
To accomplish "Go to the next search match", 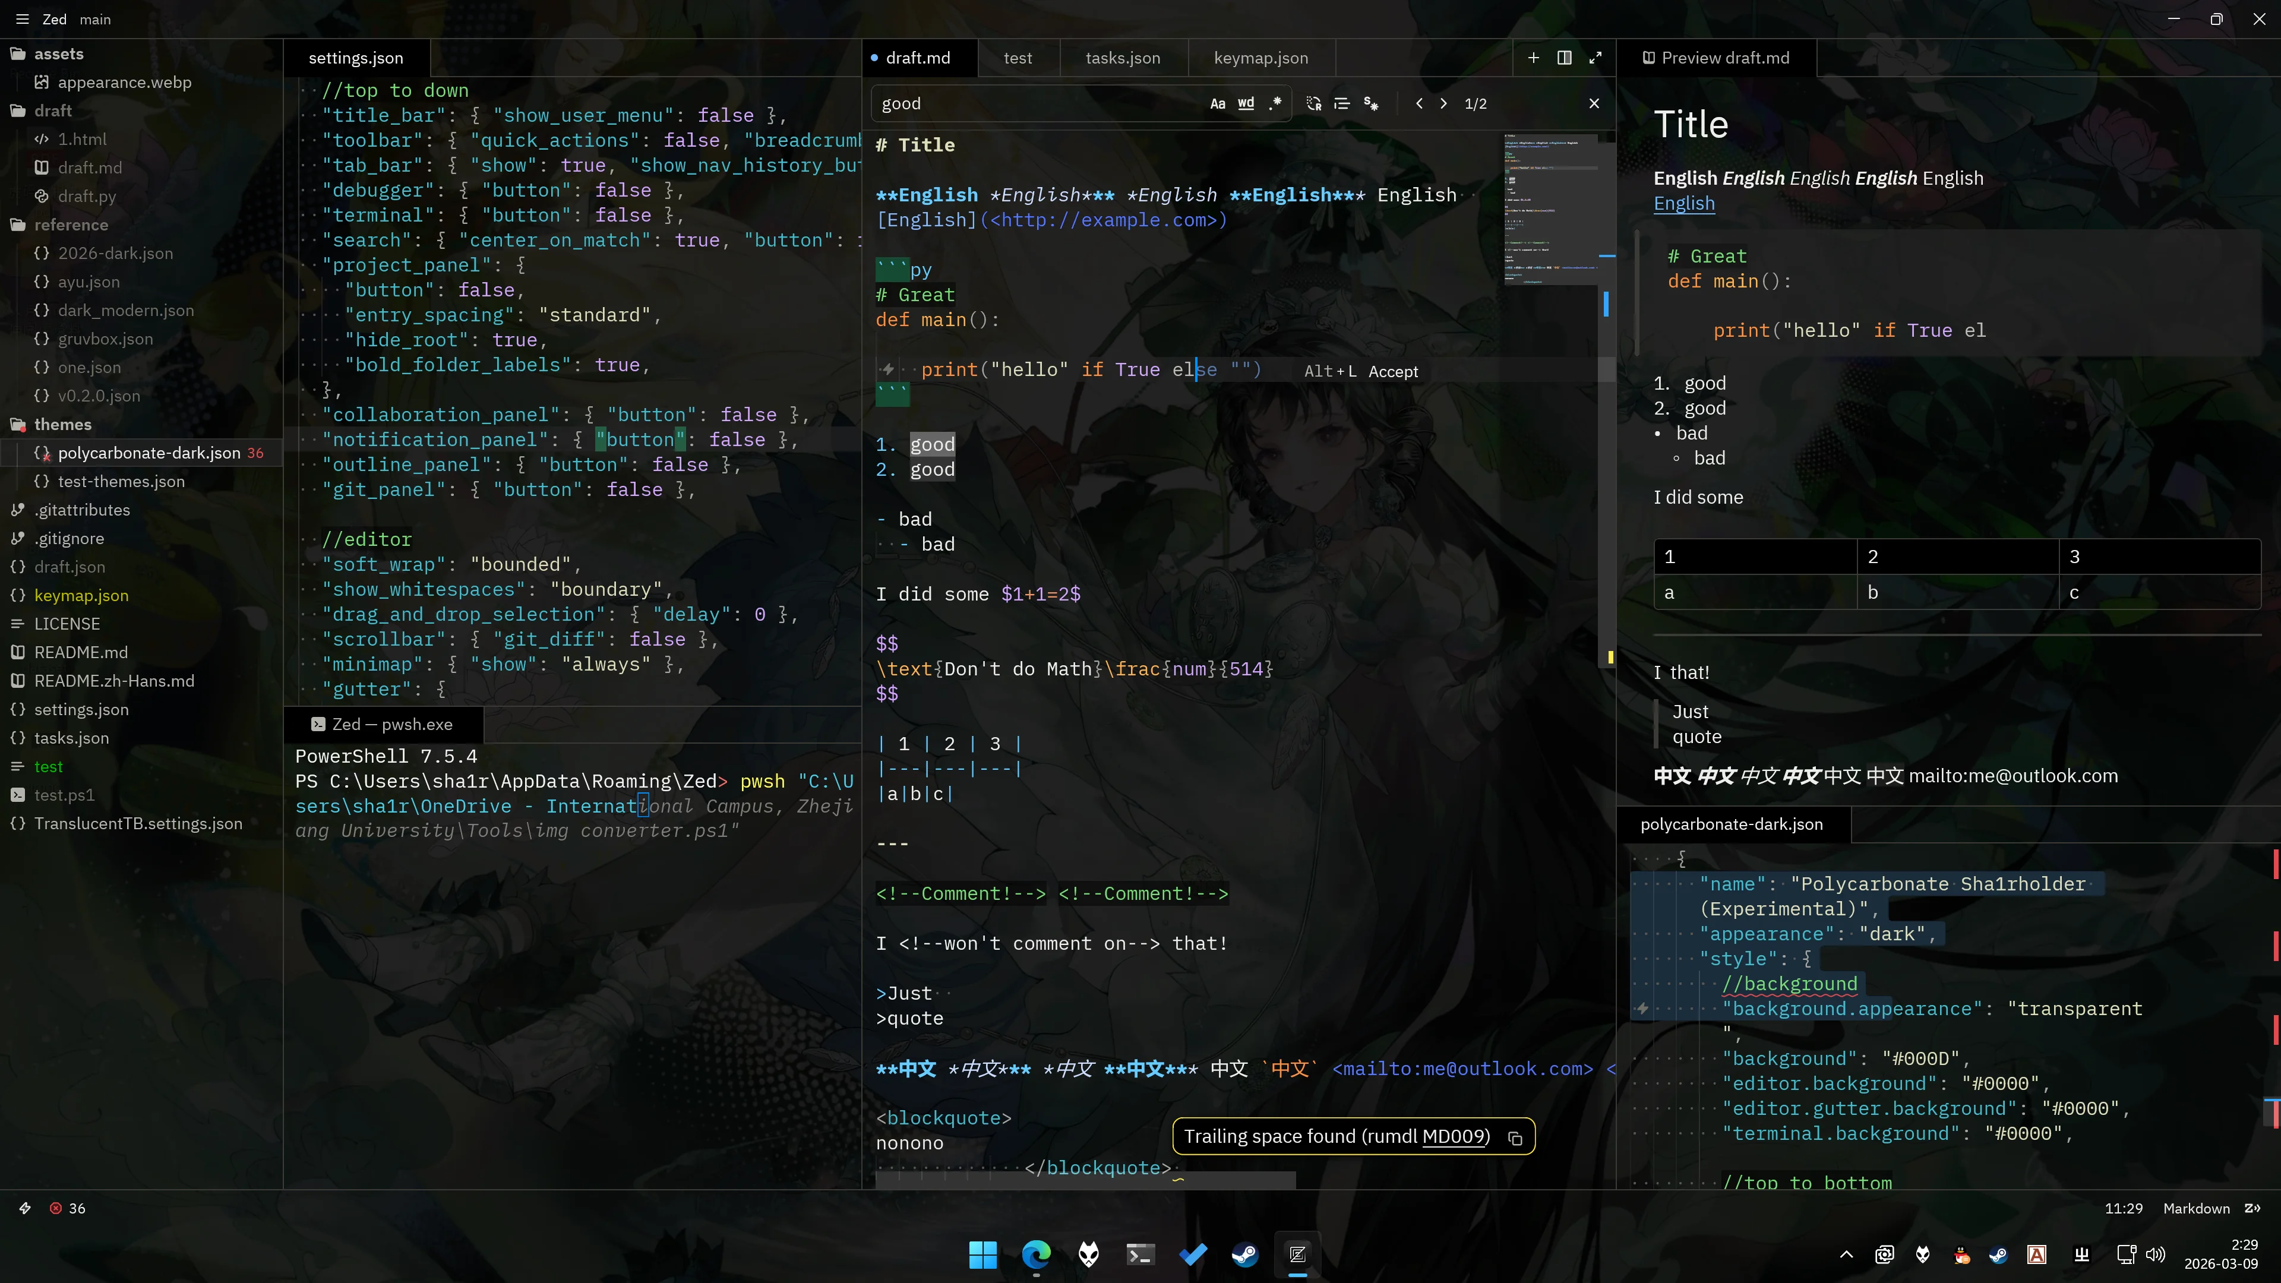I will tap(1444, 103).
